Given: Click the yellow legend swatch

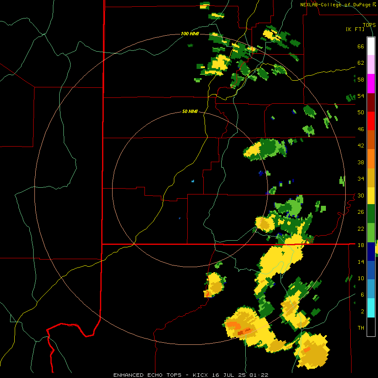Looking at the screenshot, I should (371, 196).
